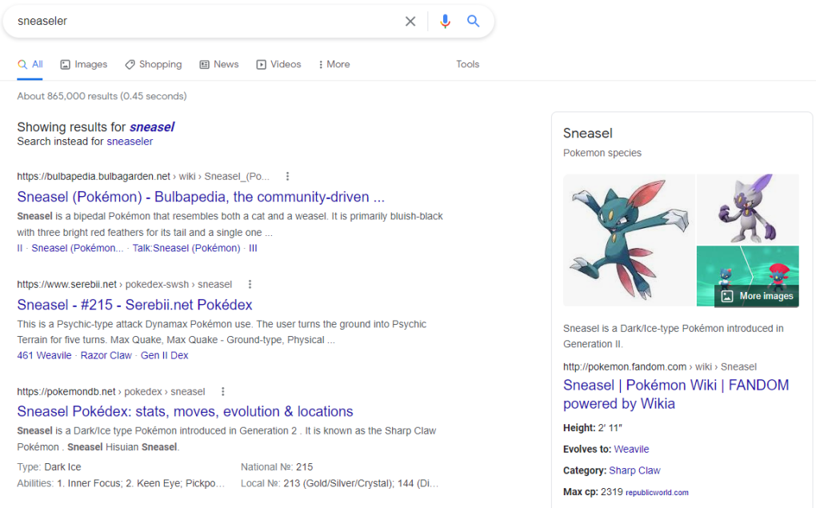
Task: Click the More images button
Action: click(x=757, y=296)
